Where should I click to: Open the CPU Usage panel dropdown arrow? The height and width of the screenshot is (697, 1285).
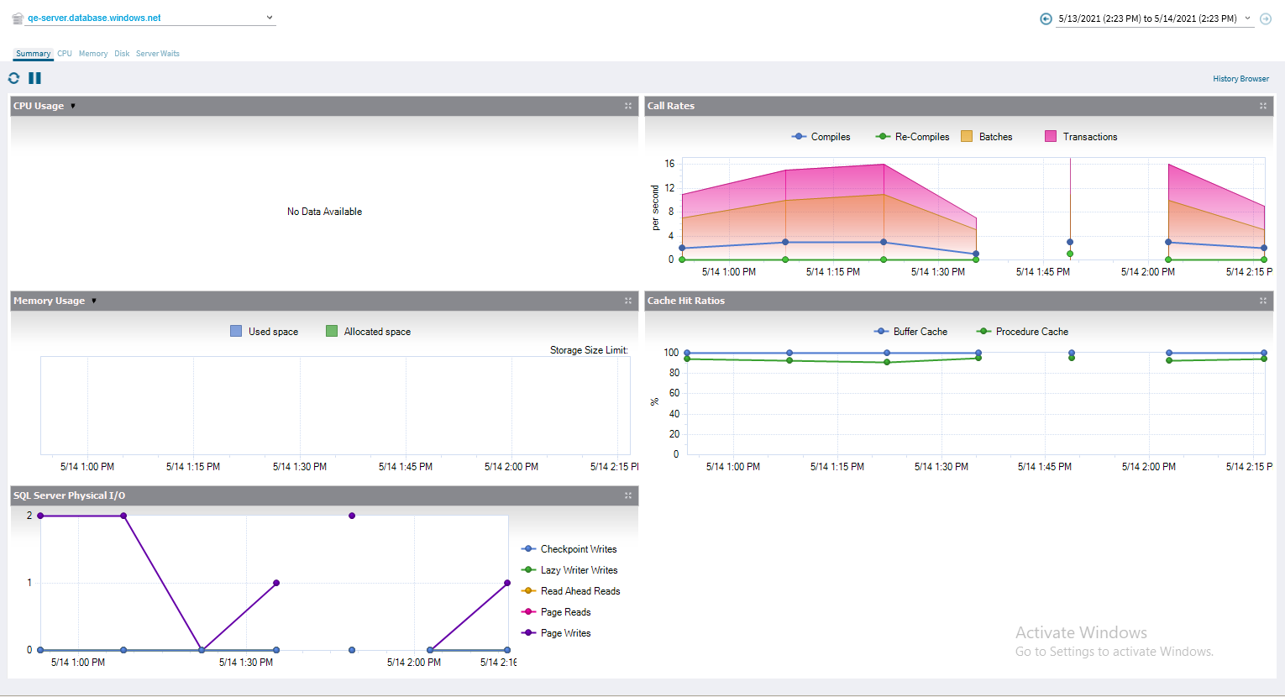coord(73,107)
